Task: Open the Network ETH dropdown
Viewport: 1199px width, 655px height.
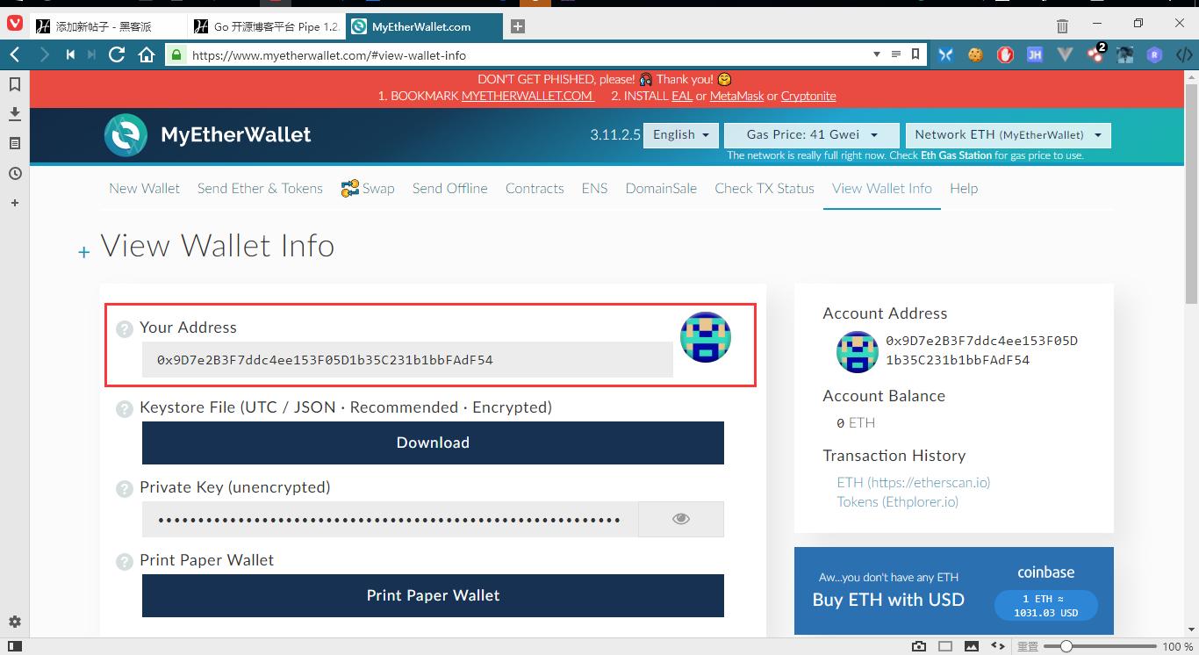Action: (1009, 134)
